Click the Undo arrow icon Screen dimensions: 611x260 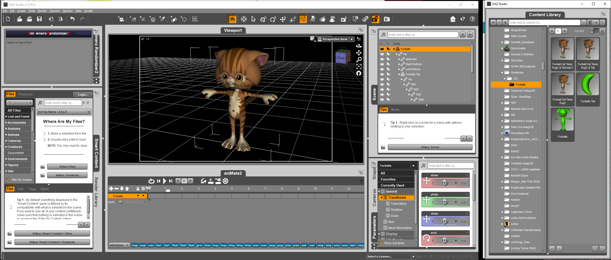(x=72, y=19)
